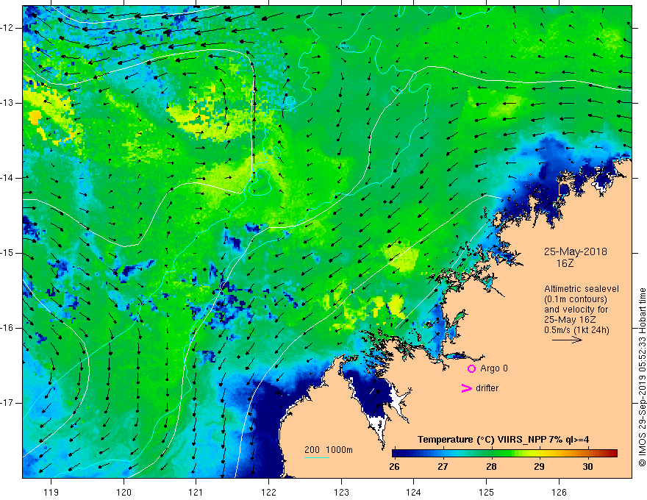Click the longitude axis label 124
647x500 pixels.
pos(413,492)
